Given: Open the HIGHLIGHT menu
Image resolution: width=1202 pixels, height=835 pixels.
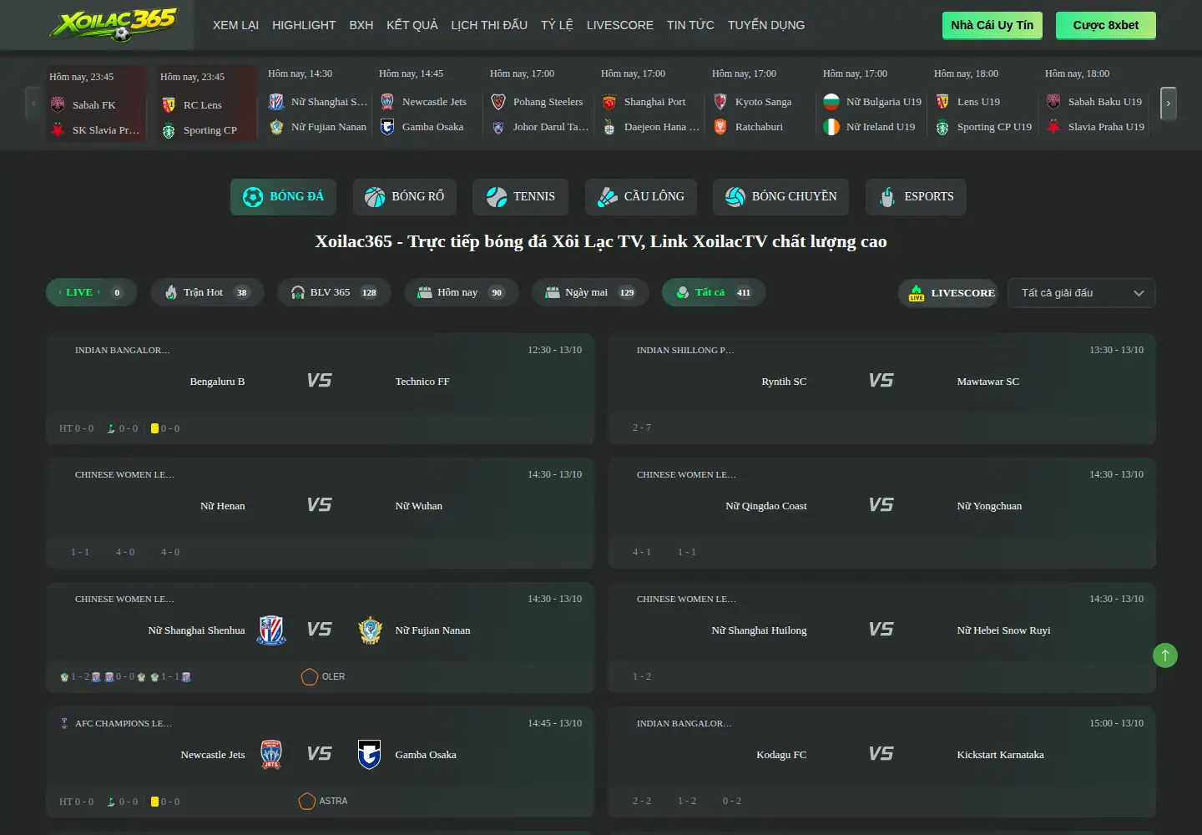Looking at the screenshot, I should [x=304, y=25].
